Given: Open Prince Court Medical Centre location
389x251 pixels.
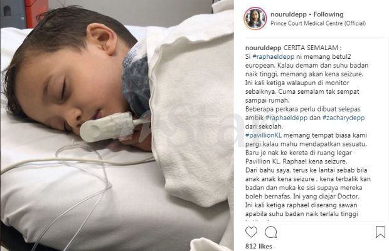Looking at the screenshot, I should tap(318, 24).
